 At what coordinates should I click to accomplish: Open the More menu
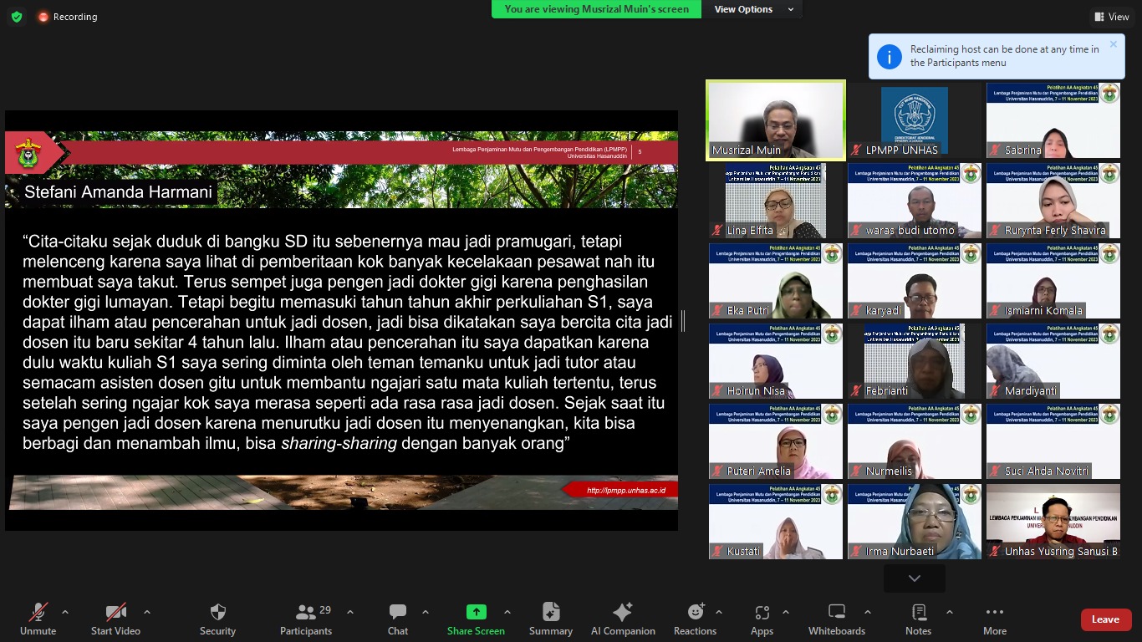click(994, 619)
